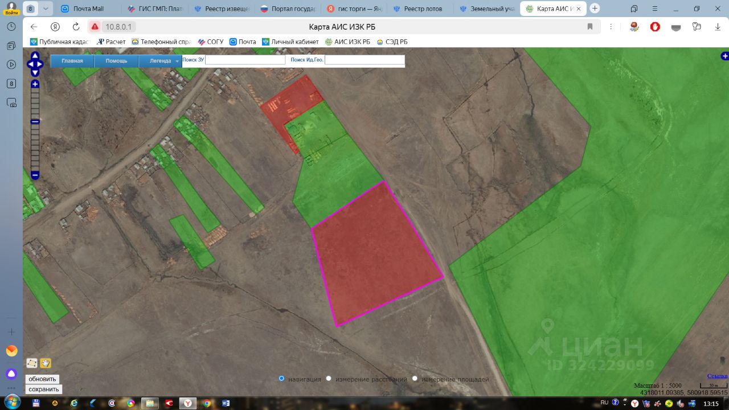Follow the Ссылка link

tap(717, 376)
